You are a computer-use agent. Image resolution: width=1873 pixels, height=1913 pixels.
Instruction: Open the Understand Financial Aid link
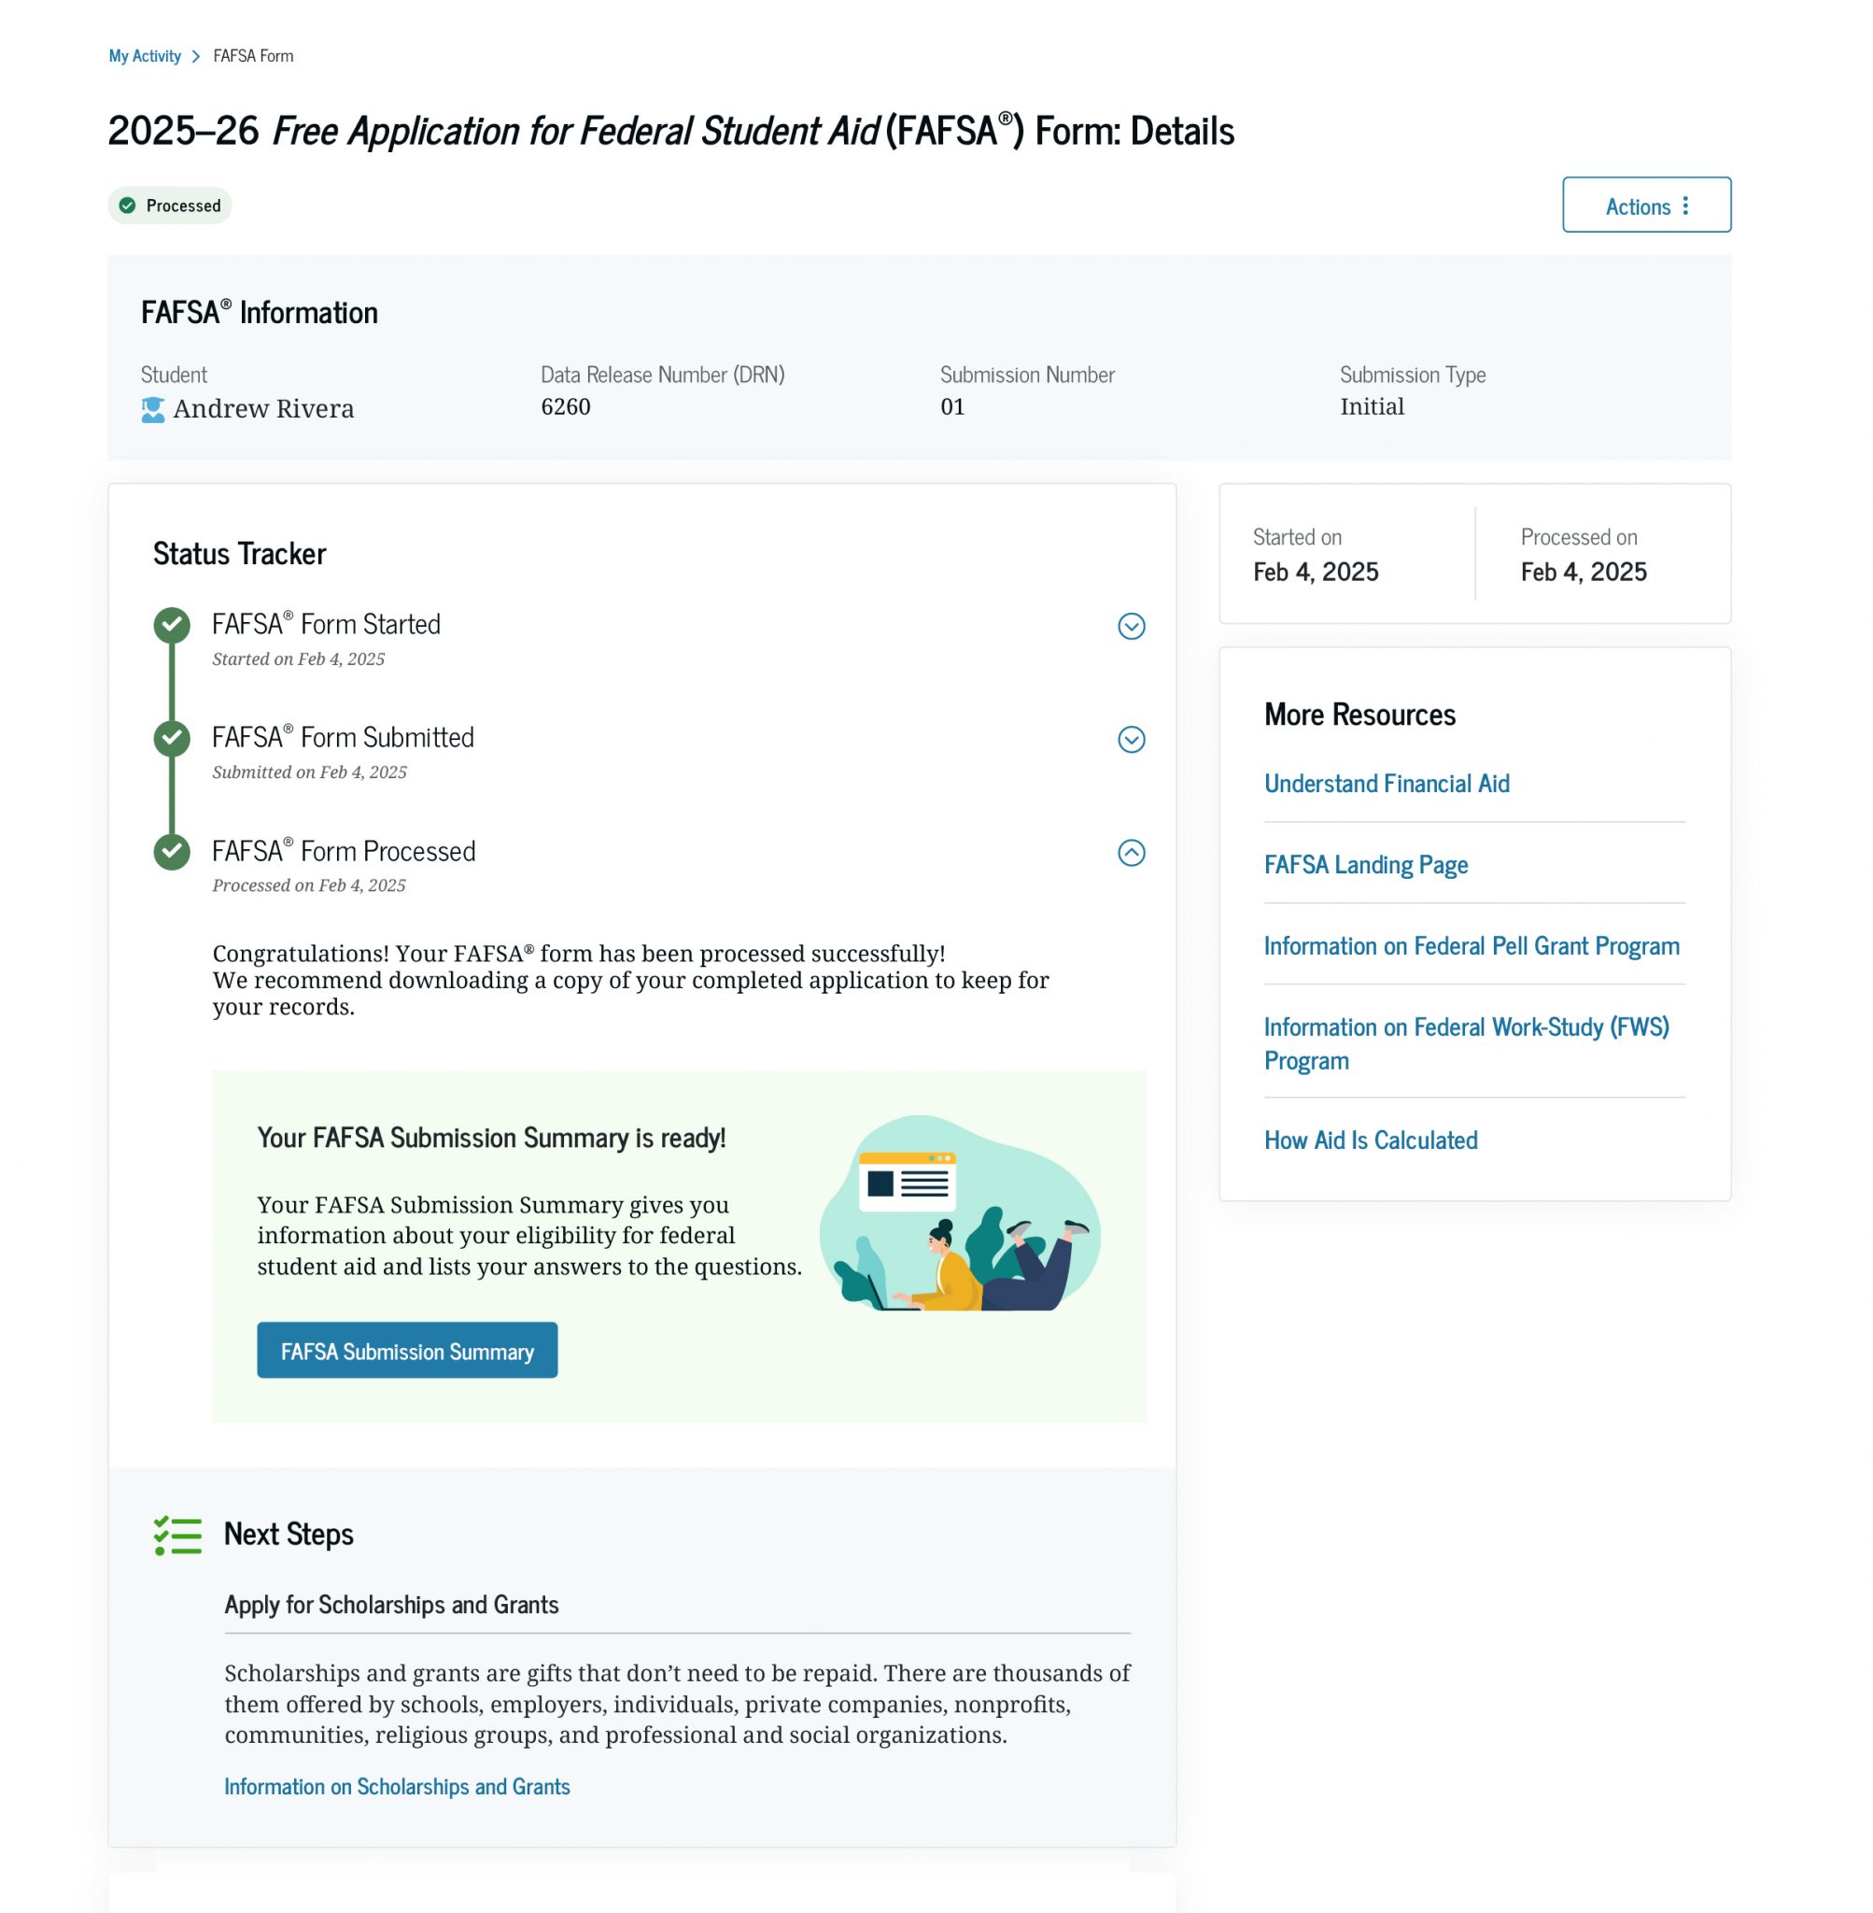click(1386, 784)
